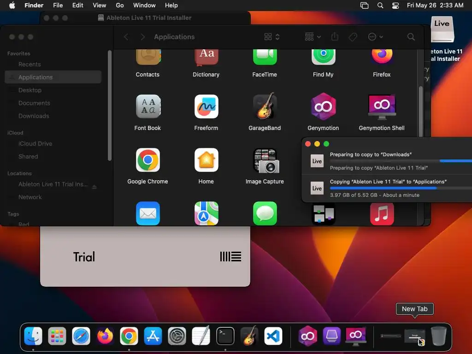Open the Window menu
This screenshot has height=354, width=472.
point(144,6)
